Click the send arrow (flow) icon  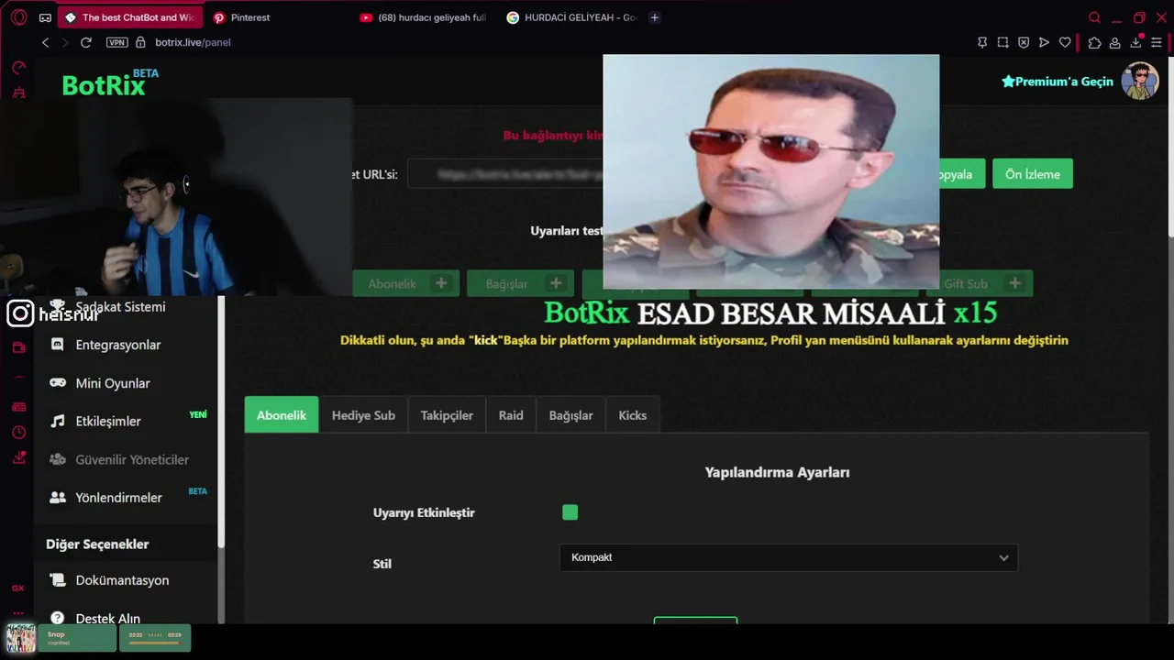coord(1044,42)
